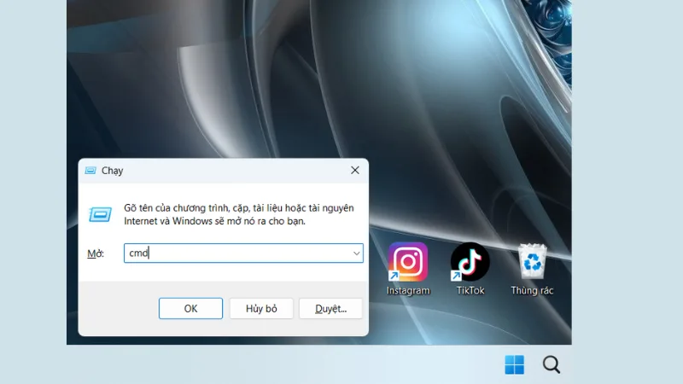Image resolution: width=683 pixels, height=384 pixels.
Task: Click the Mở: field label
Action: (x=96, y=254)
